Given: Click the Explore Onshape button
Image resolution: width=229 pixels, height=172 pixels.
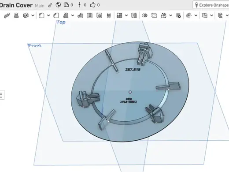Looking at the screenshot, I should 211,5.
